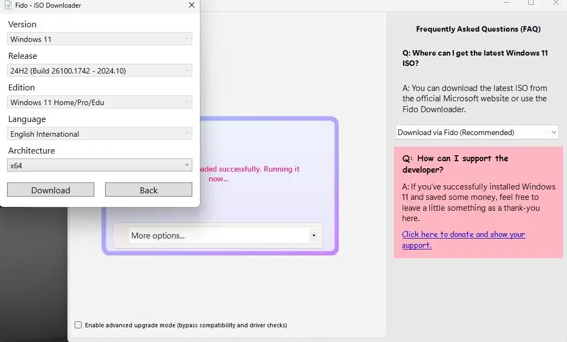Click the Download button in Fido
The image size is (567, 342).
51,190
